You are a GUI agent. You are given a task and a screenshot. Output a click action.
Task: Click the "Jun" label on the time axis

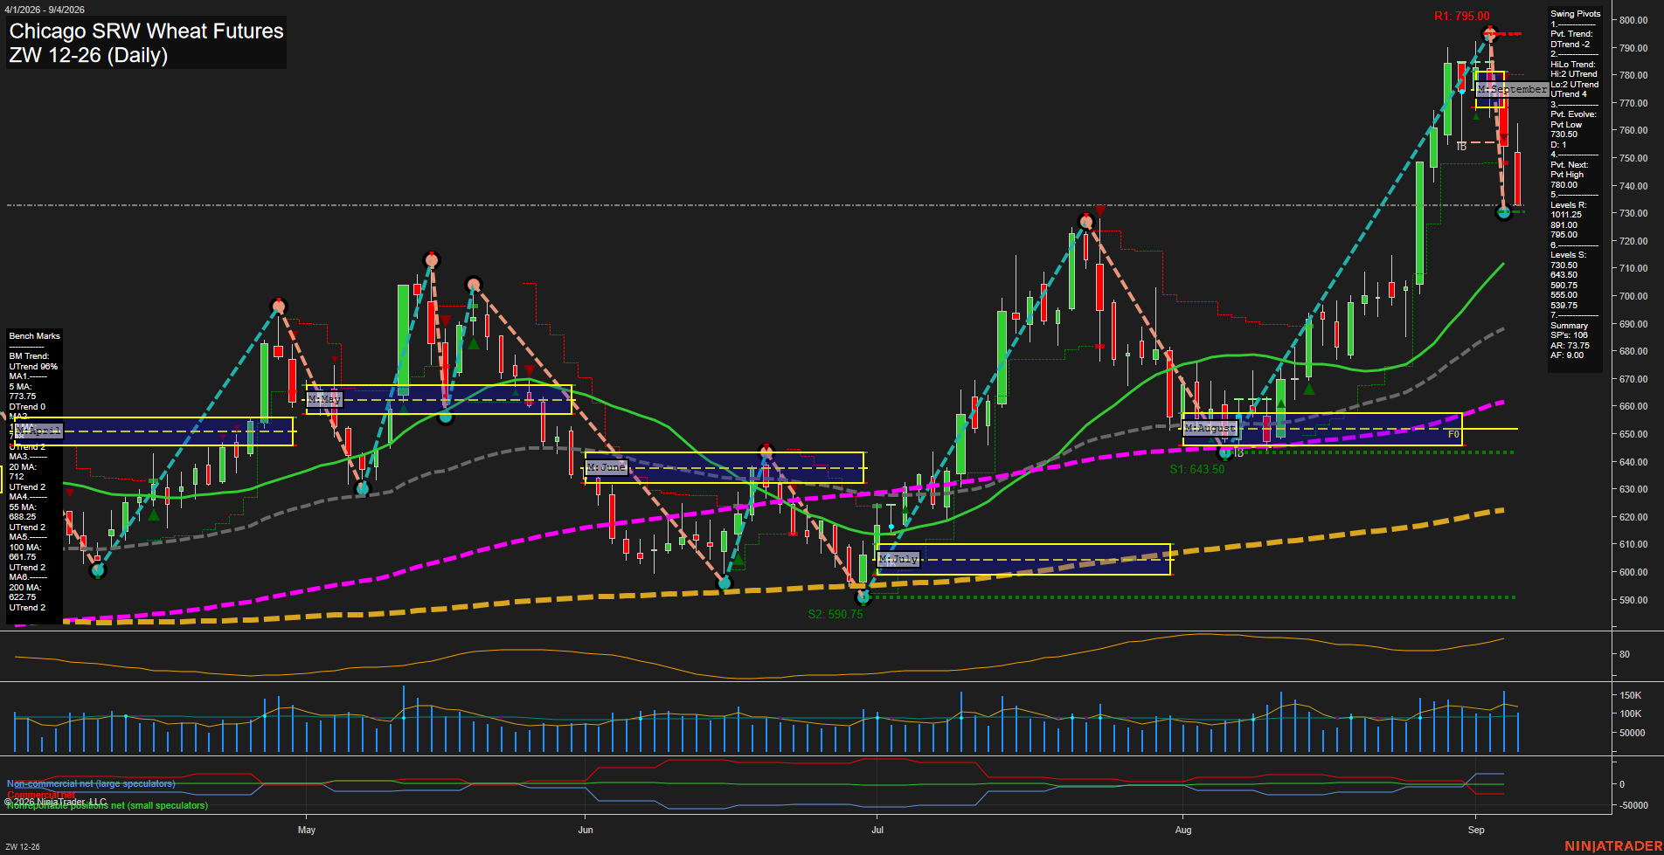[585, 830]
